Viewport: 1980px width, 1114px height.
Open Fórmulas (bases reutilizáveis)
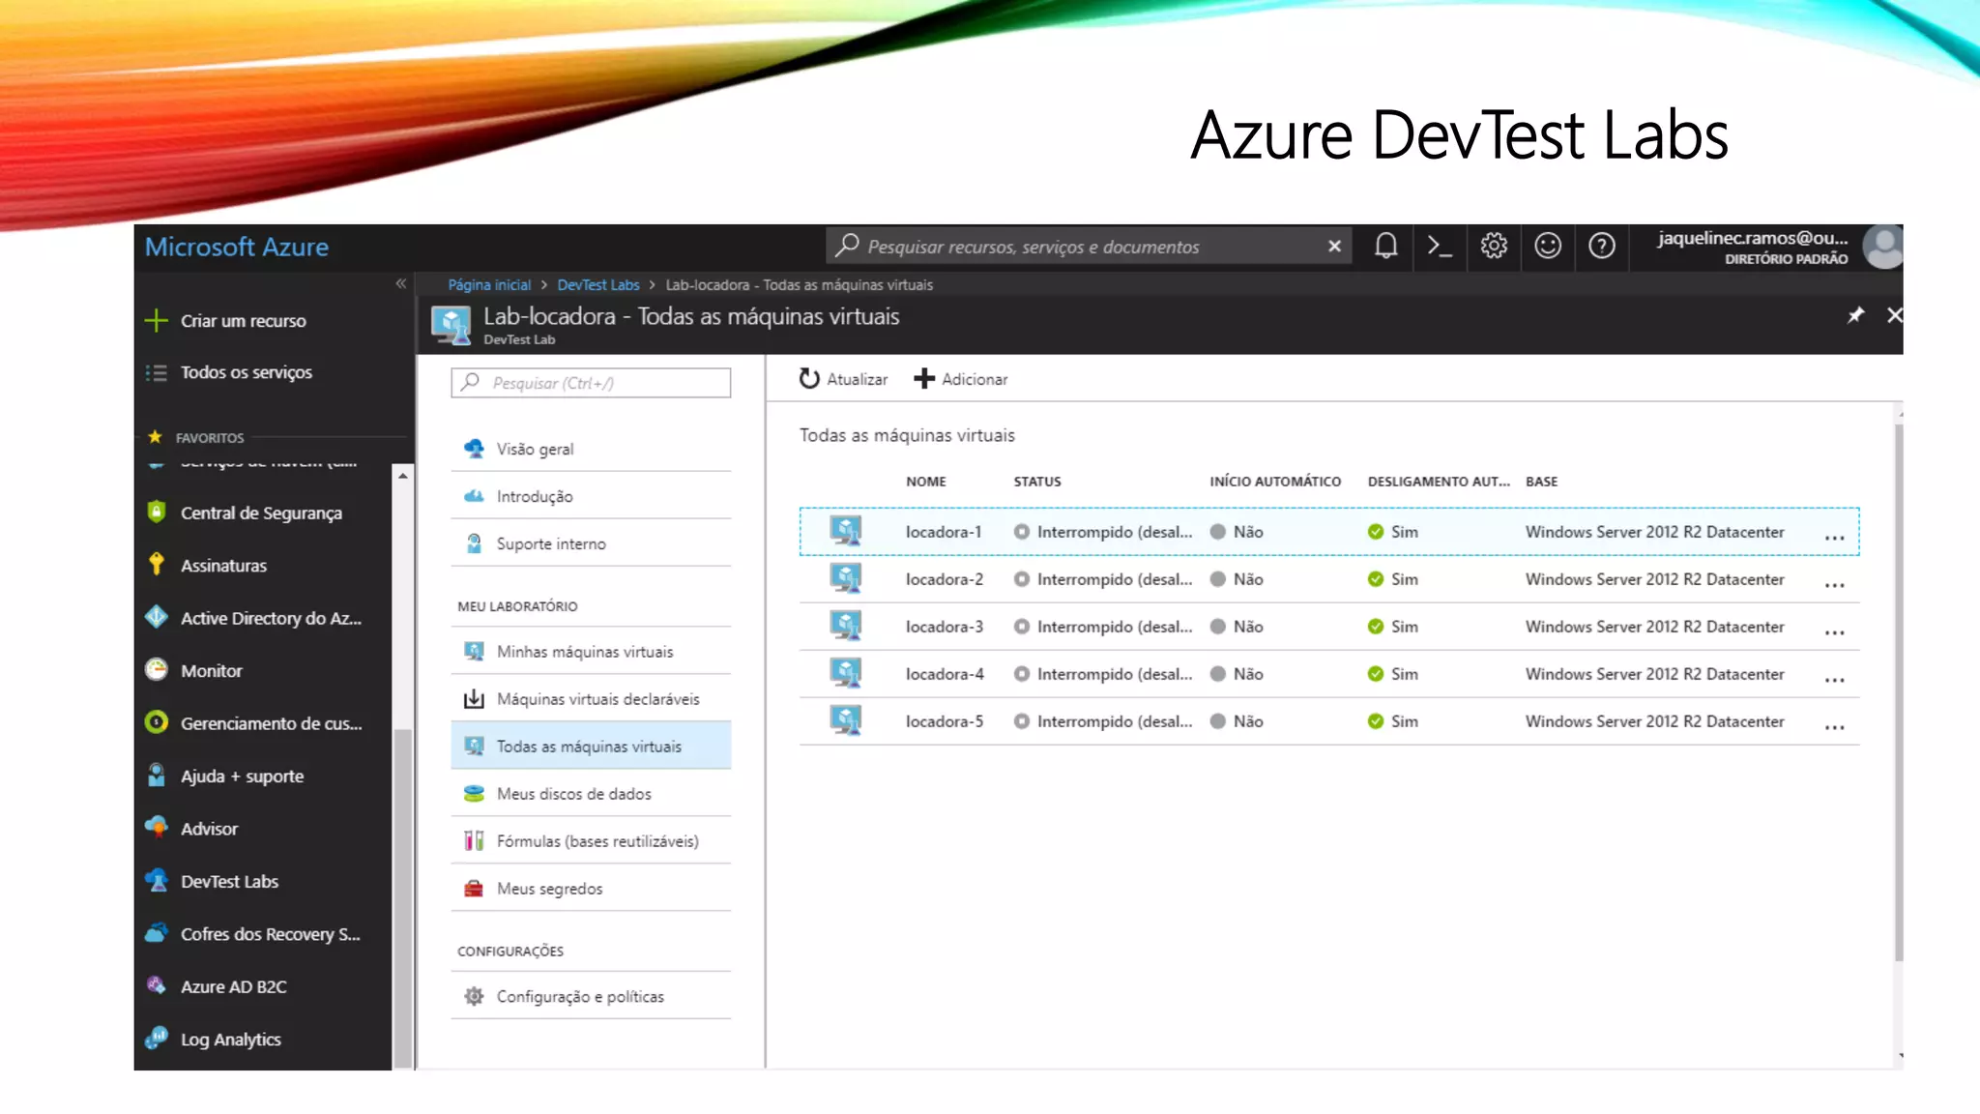(x=591, y=841)
